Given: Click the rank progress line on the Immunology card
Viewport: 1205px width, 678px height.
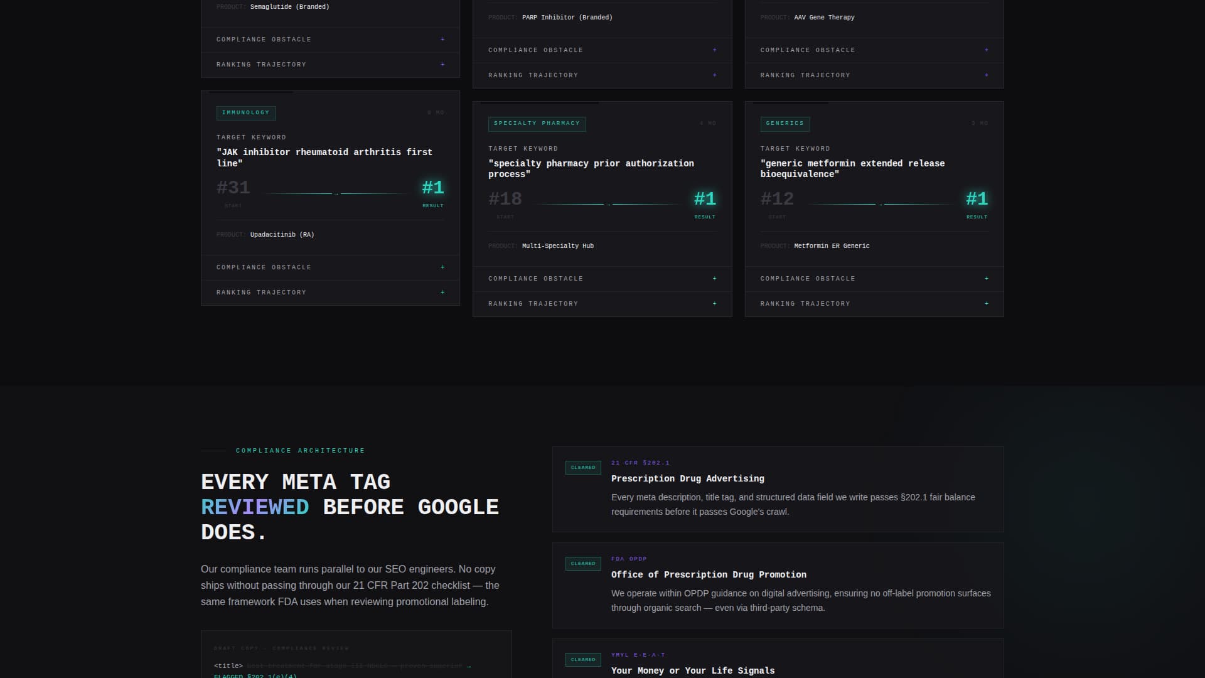Looking at the screenshot, I should coord(336,194).
